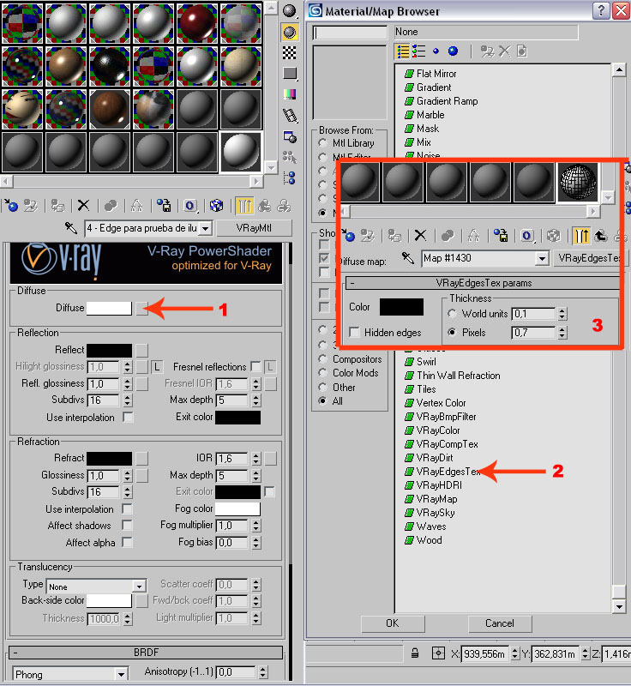Click the Refraction IOR spinner arrows

coord(255,458)
